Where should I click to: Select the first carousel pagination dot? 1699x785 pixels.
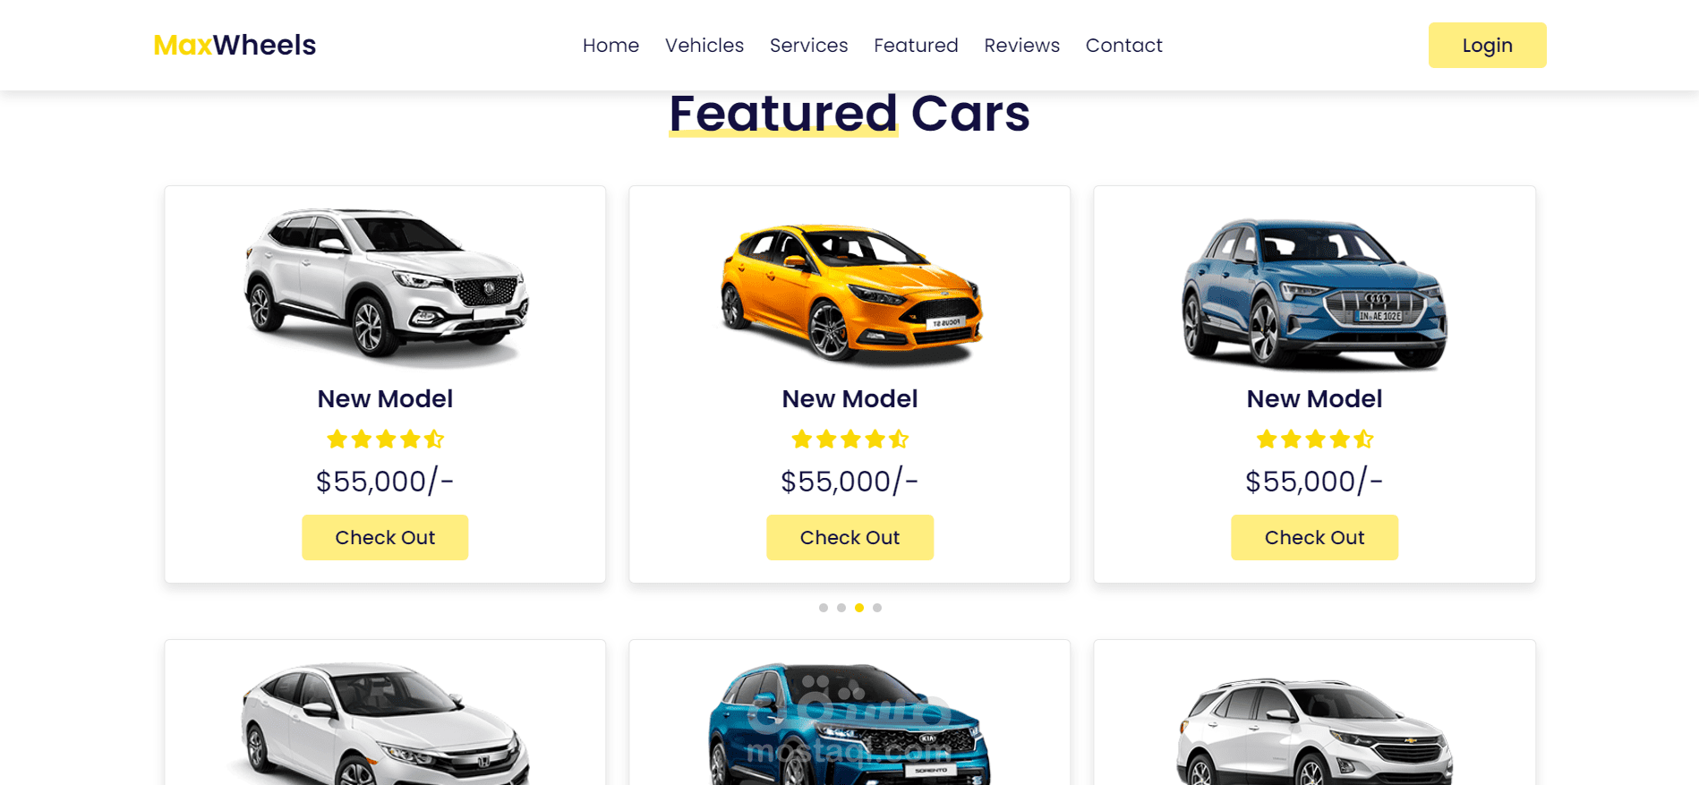[x=824, y=608]
